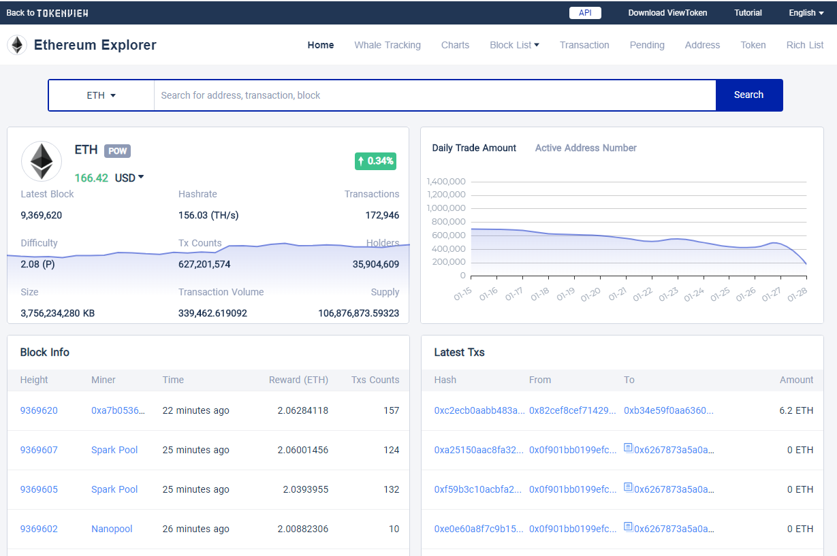
Task: Open block 9369607
Action: click(39, 450)
